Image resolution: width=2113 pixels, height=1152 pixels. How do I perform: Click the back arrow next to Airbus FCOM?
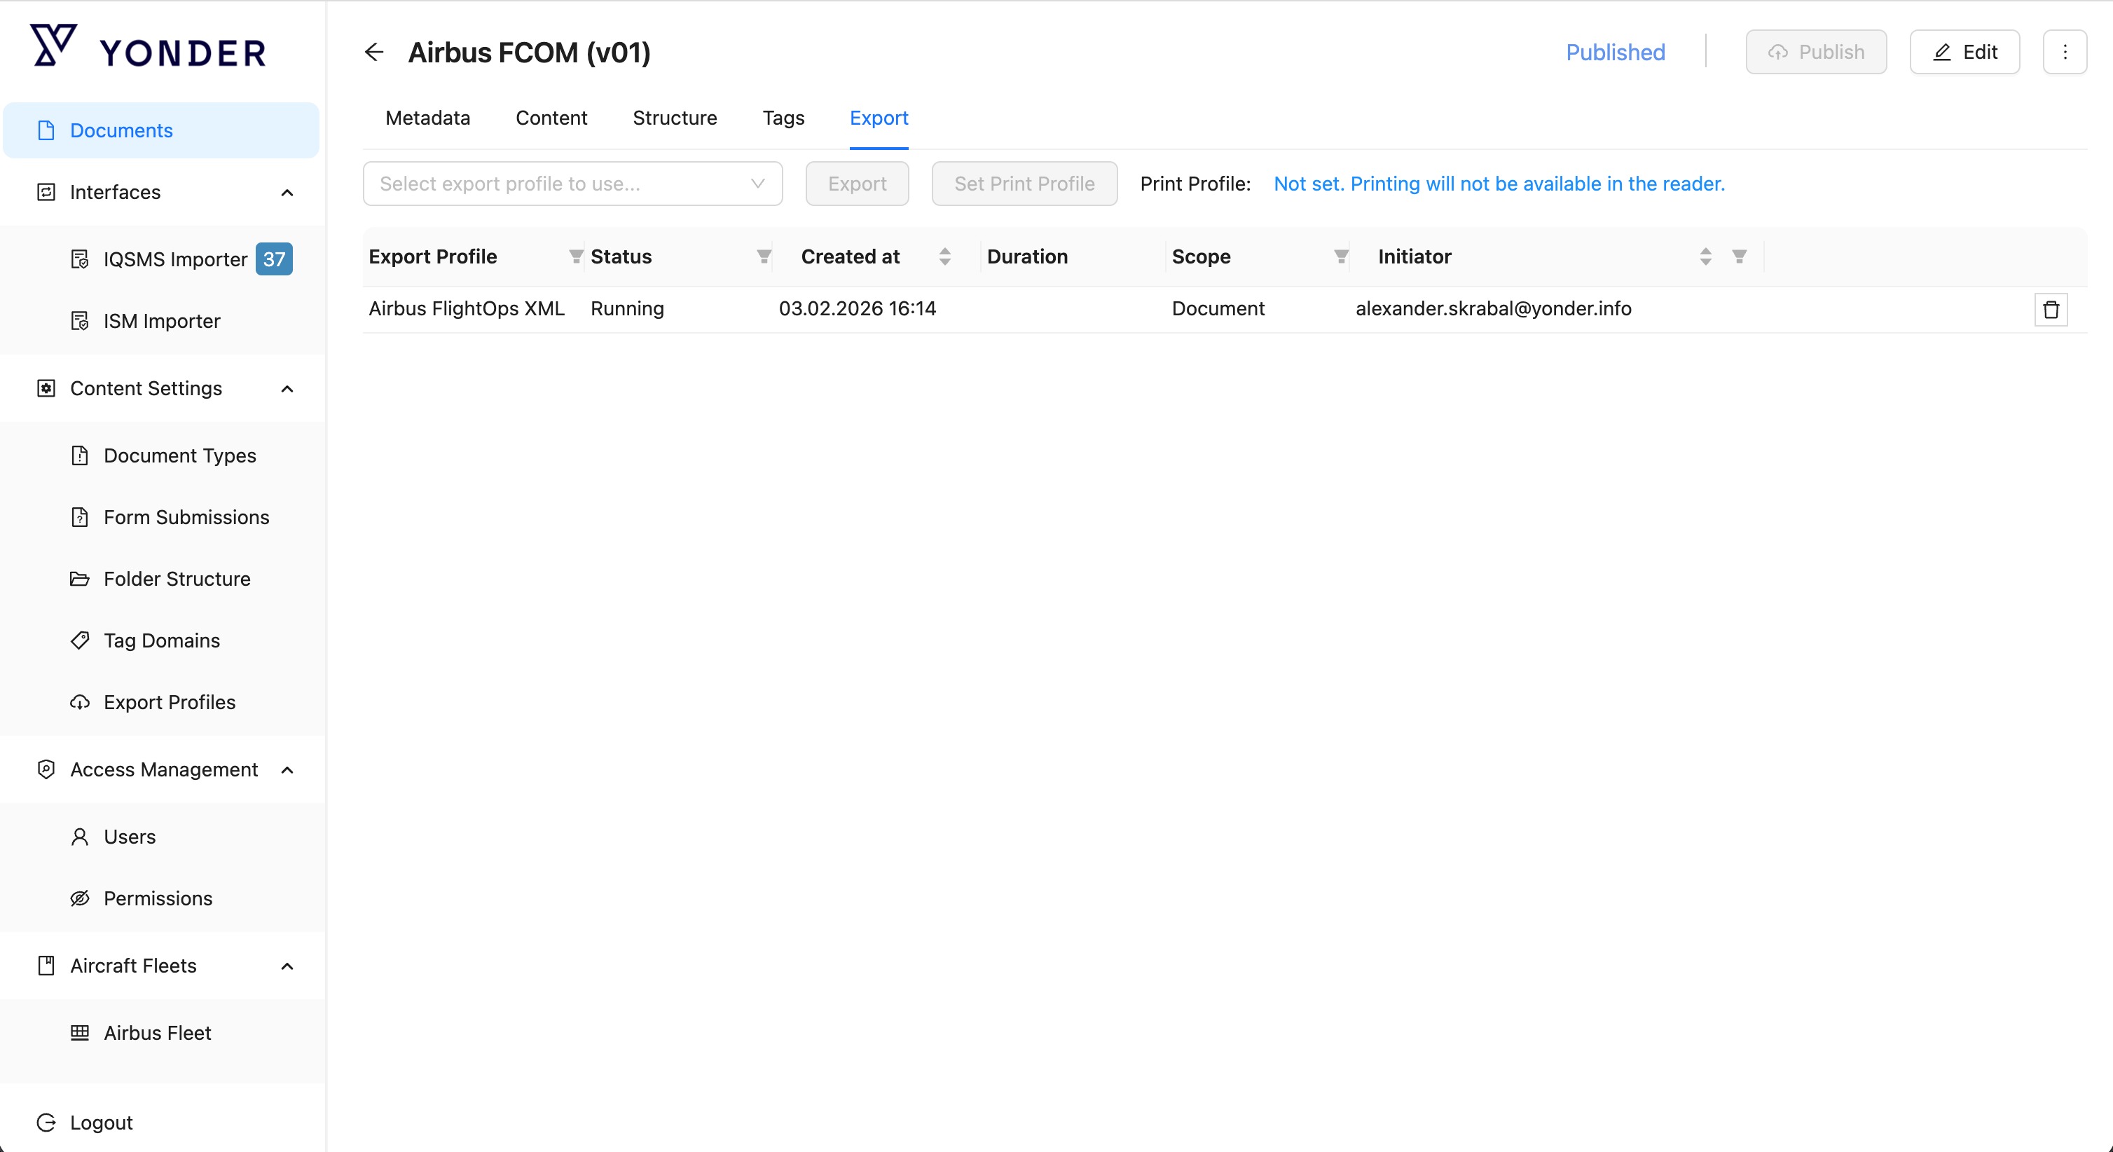374,53
